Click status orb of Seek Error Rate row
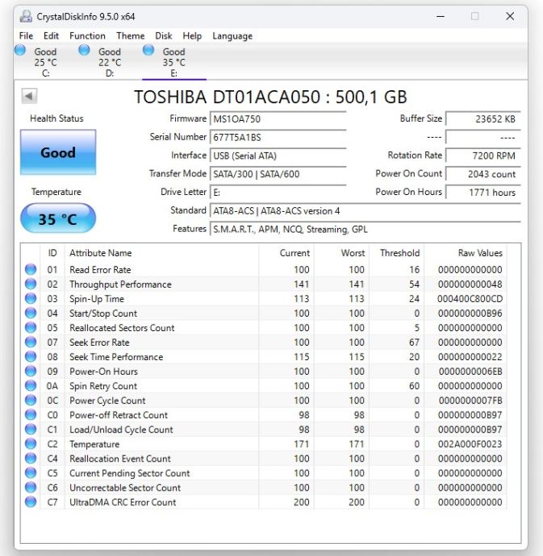543x556 pixels. click(x=31, y=342)
